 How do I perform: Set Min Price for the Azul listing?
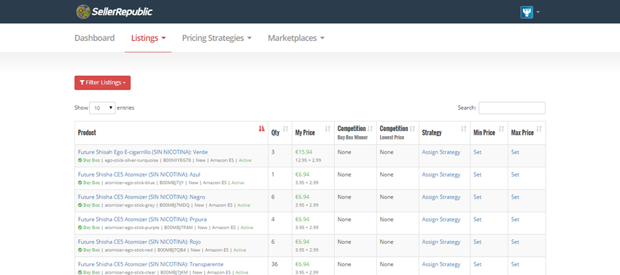click(x=477, y=175)
